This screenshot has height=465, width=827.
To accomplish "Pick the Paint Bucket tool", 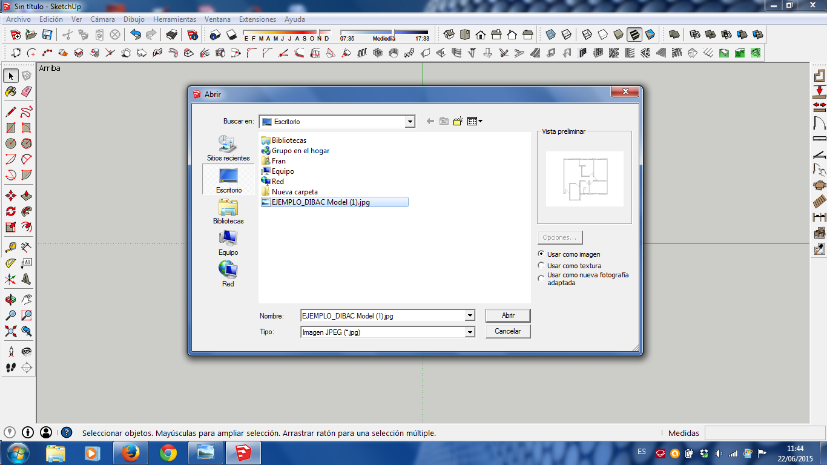I will pyautogui.click(x=11, y=91).
